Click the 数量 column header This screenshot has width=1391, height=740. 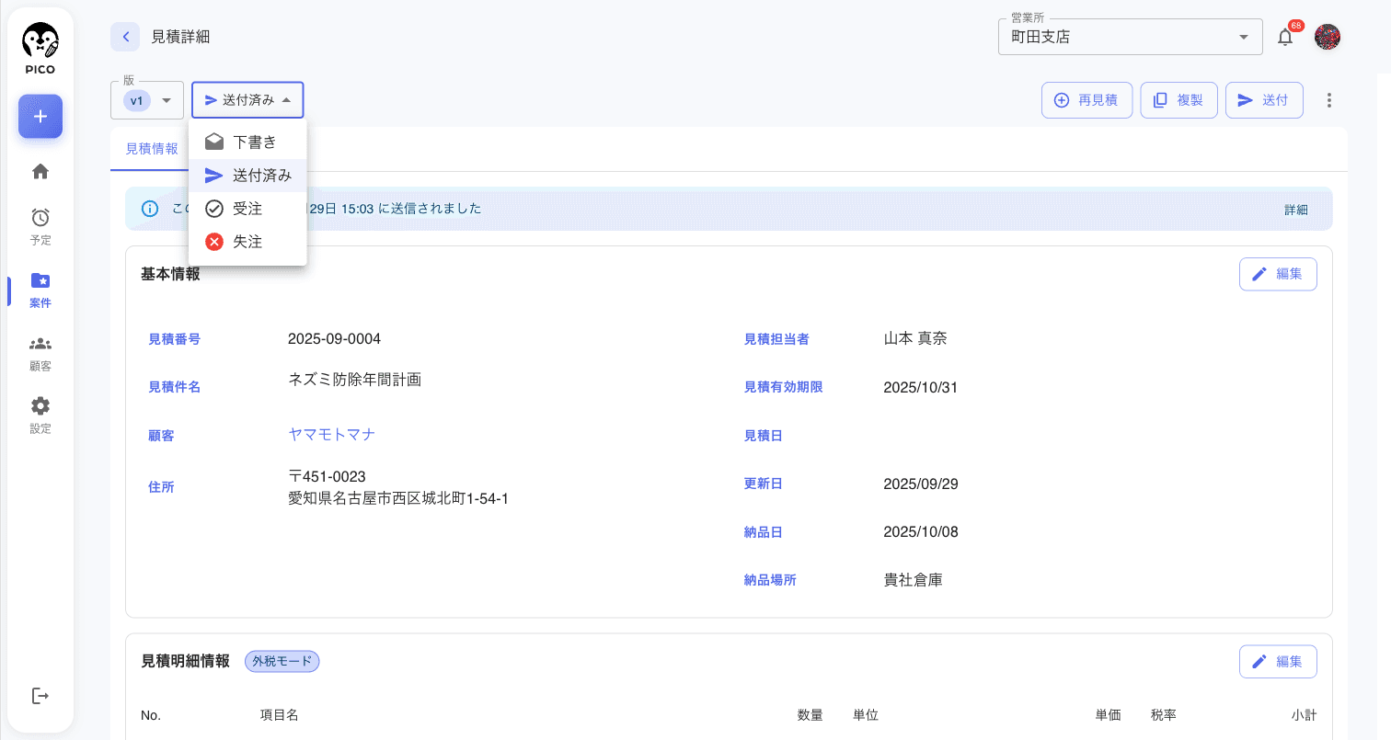click(810, 715)
